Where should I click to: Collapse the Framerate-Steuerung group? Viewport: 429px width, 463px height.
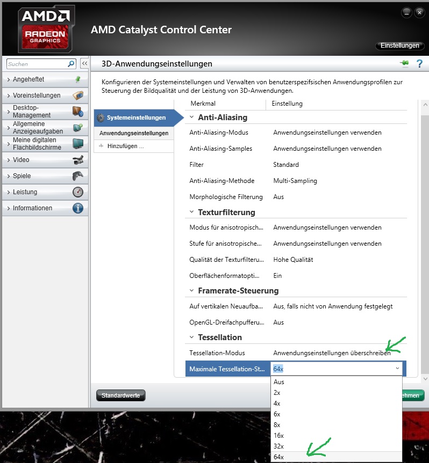(192, 290)
